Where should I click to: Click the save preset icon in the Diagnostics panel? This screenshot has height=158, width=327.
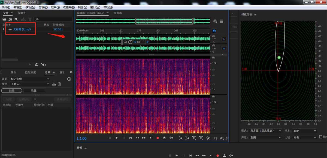54,84
